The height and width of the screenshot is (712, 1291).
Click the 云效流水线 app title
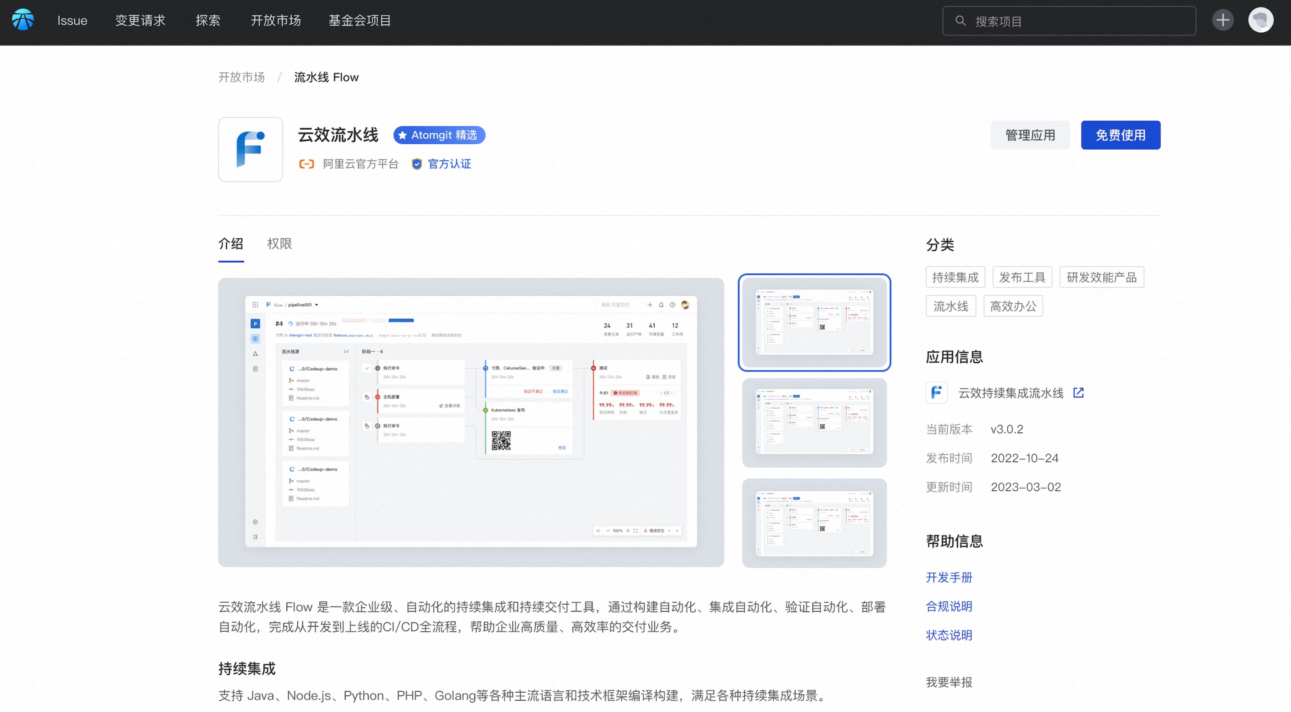[338, 135]
